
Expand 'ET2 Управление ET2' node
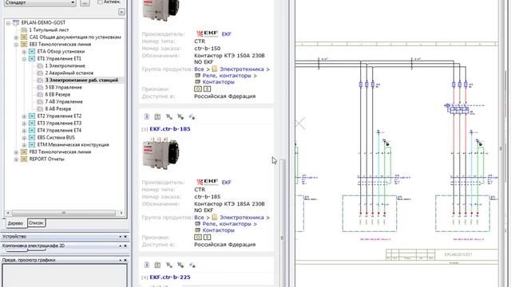pos(24,116)
